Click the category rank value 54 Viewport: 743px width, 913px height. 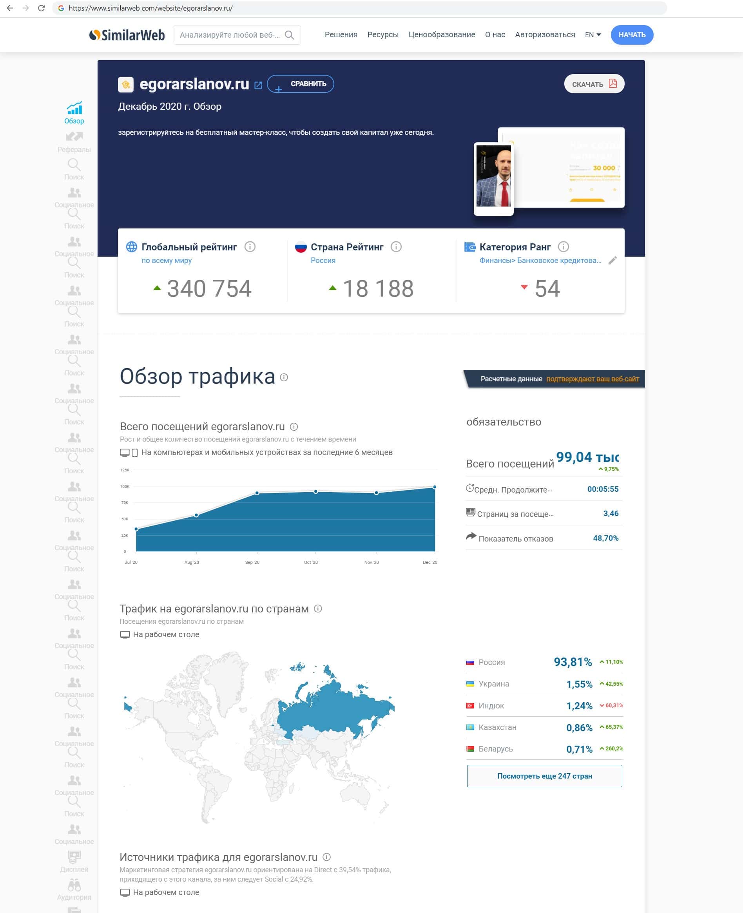coord(547,288)
